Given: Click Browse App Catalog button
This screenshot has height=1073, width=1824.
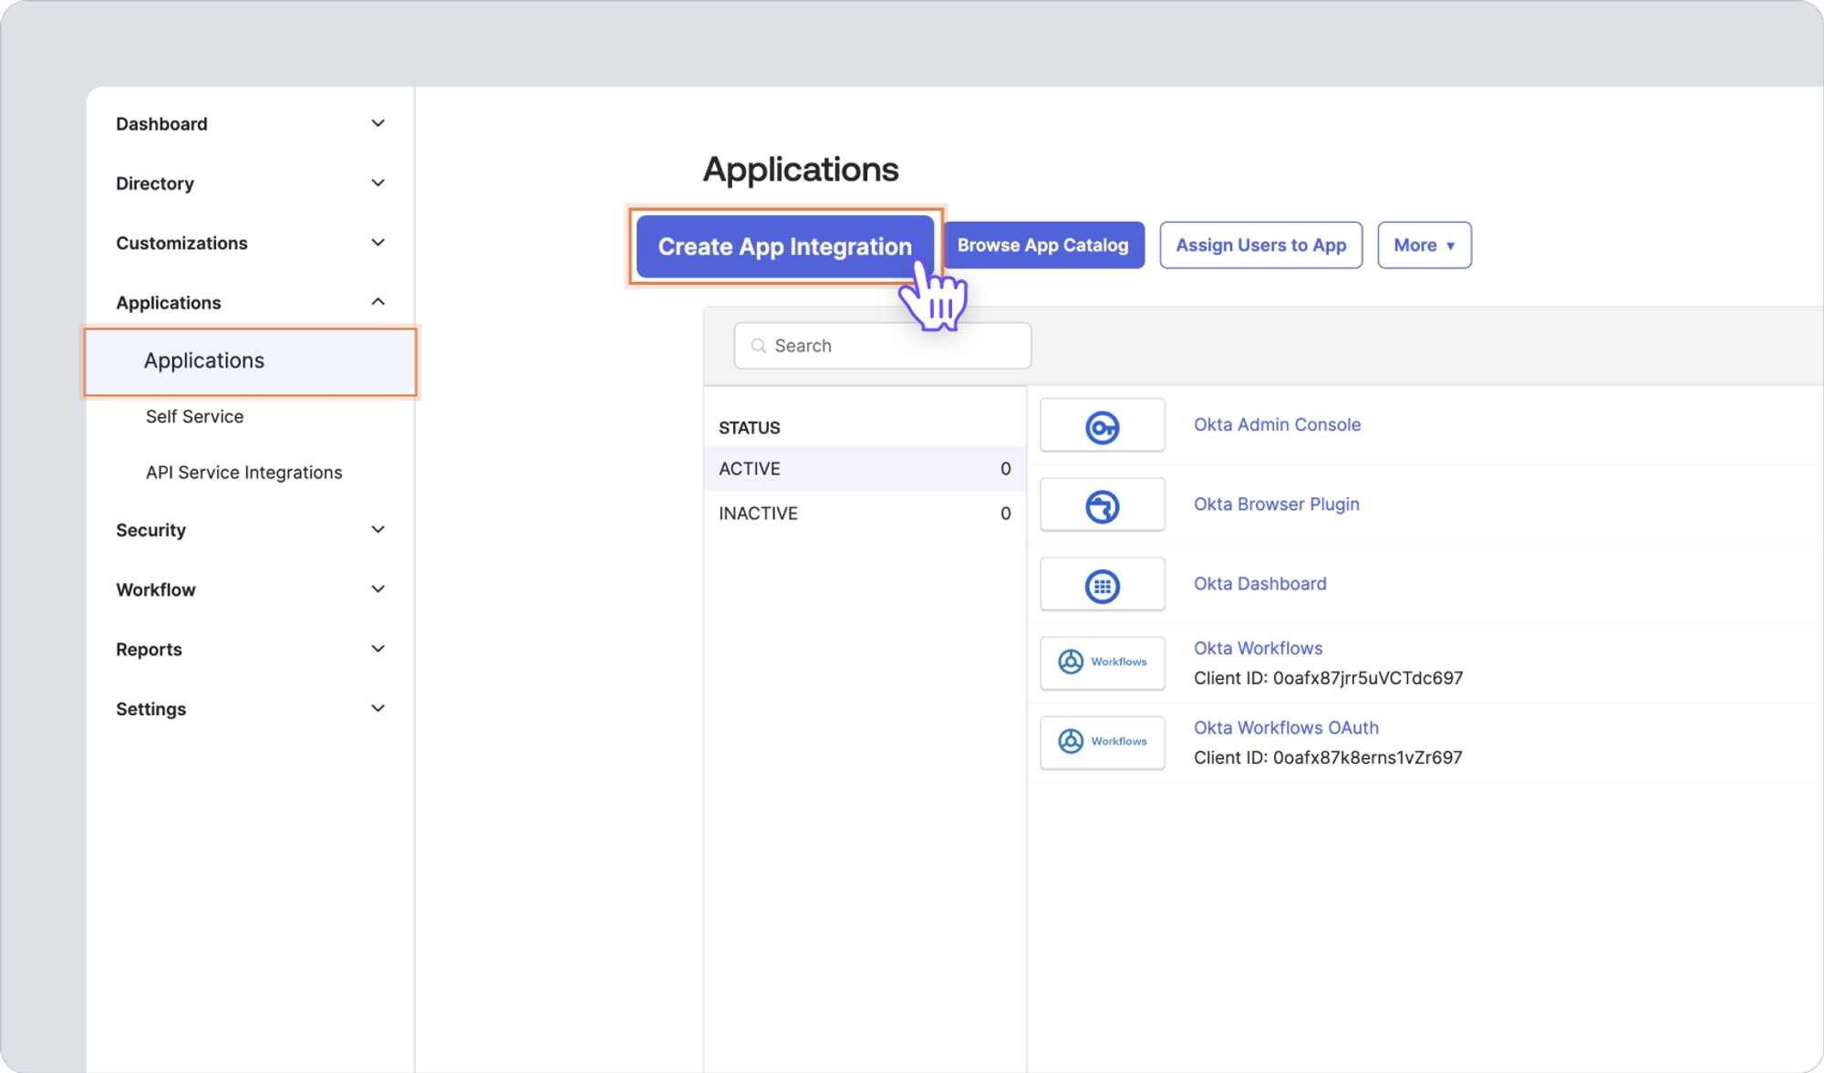Looking at the screenshot, I should [1042, 245].
